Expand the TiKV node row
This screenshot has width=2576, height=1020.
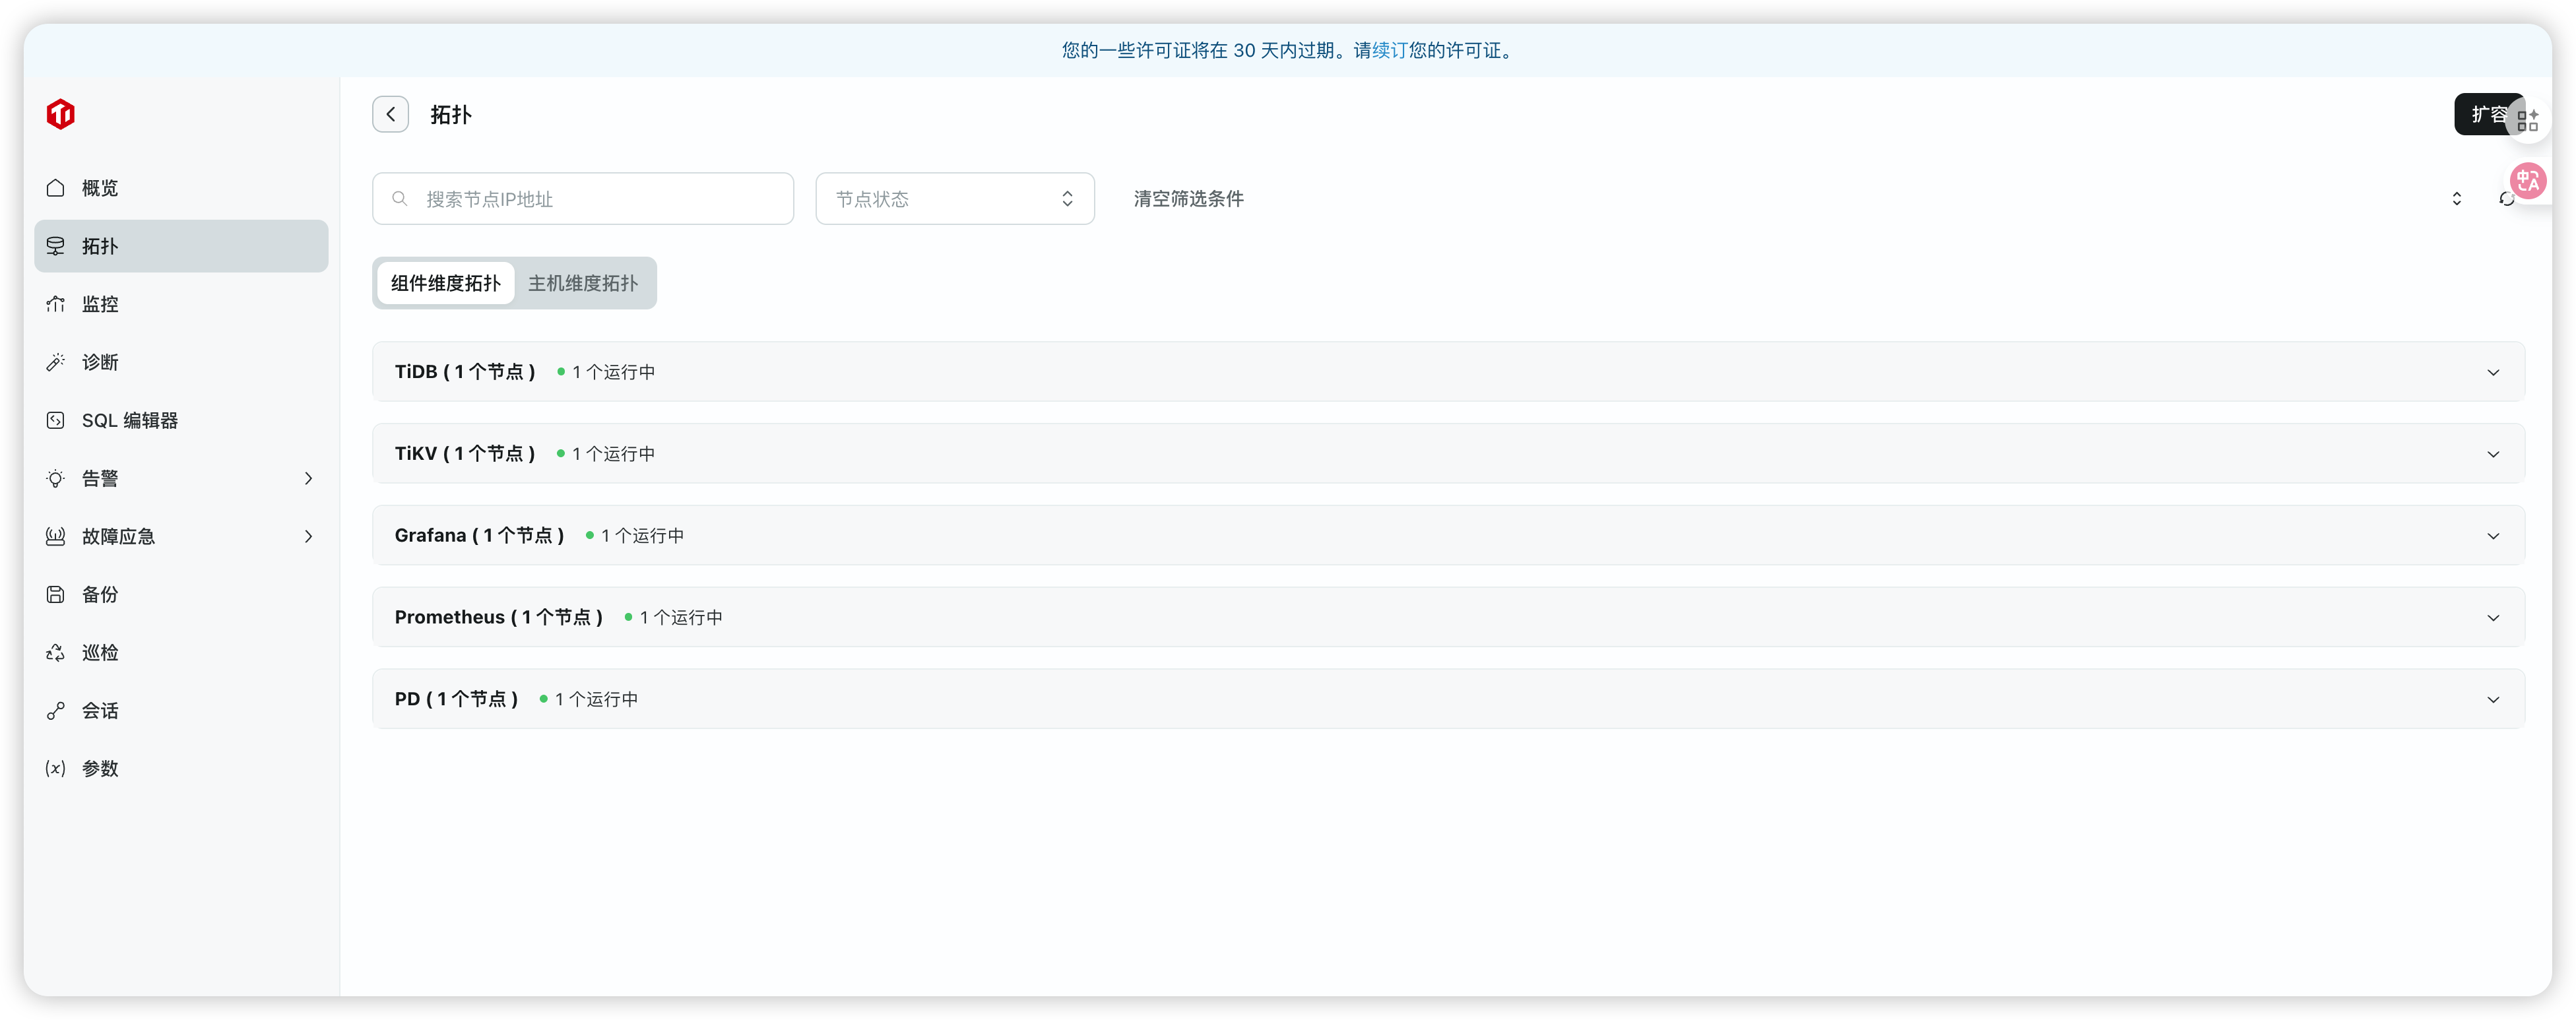point(2494,453)
